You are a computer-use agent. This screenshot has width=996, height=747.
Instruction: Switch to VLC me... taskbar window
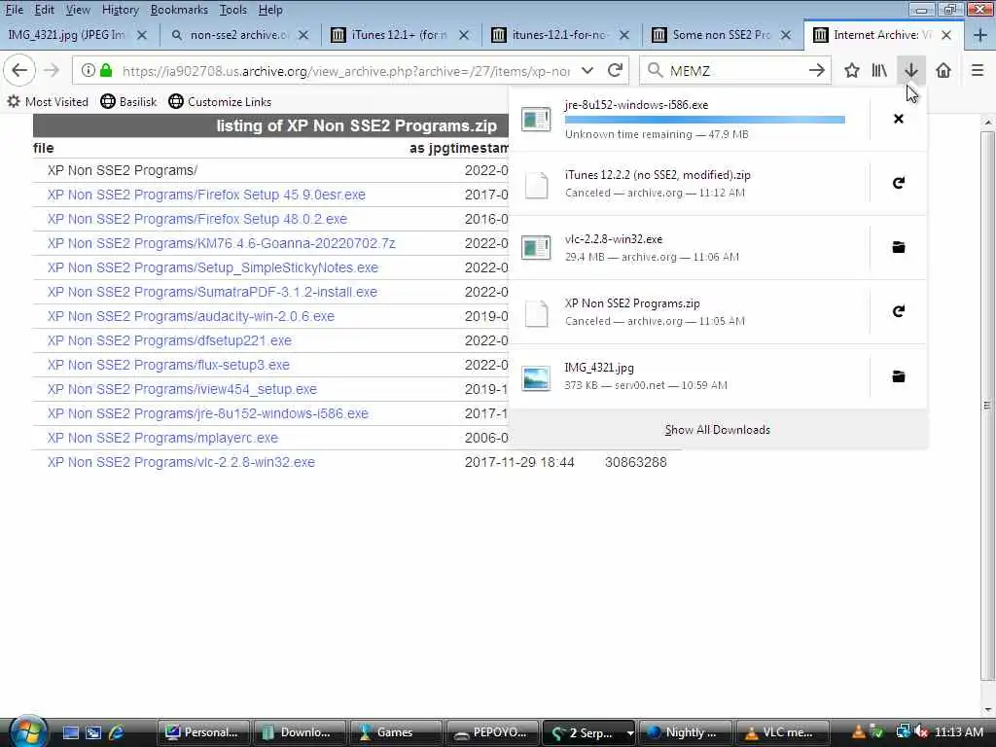point(781,732)
